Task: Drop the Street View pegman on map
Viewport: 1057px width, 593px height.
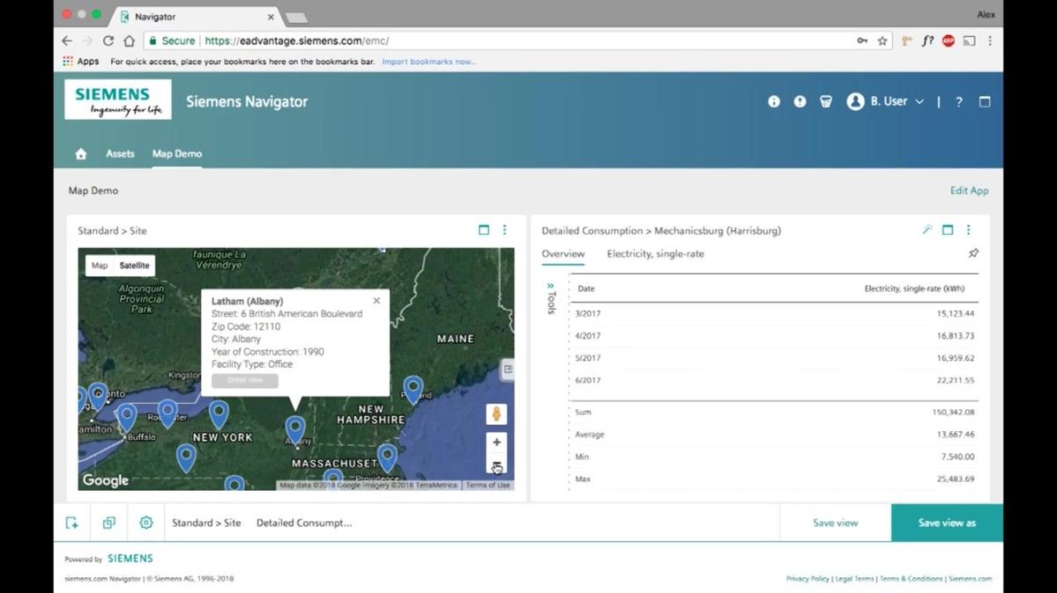Action: [497, 414]
